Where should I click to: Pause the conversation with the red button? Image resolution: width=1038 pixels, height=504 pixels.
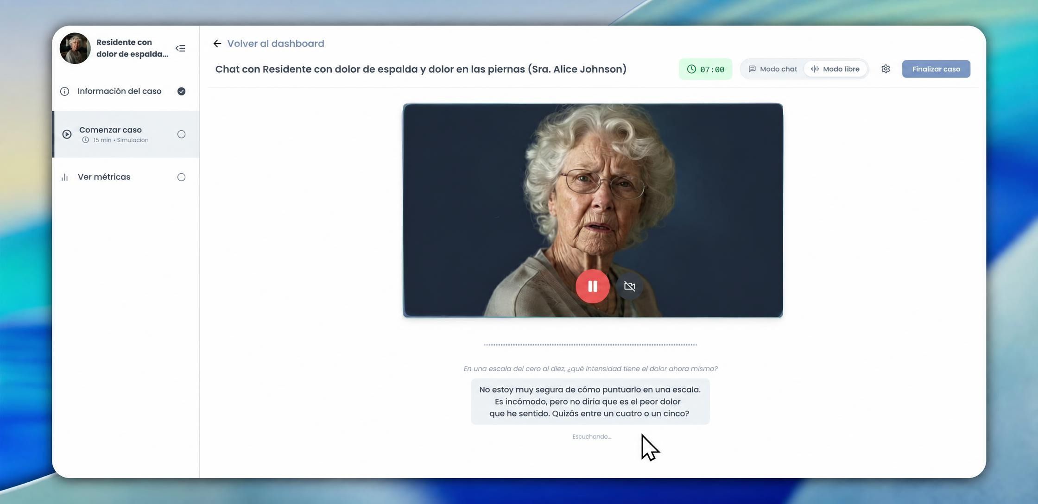point(592,286)
